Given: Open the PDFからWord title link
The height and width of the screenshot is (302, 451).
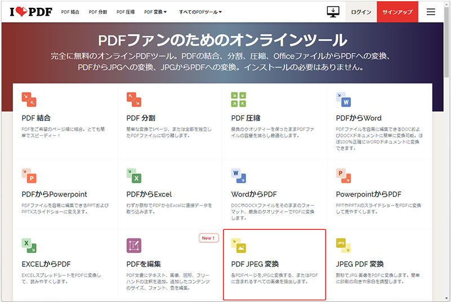Looking at the screenshot, I should [359, 118].
